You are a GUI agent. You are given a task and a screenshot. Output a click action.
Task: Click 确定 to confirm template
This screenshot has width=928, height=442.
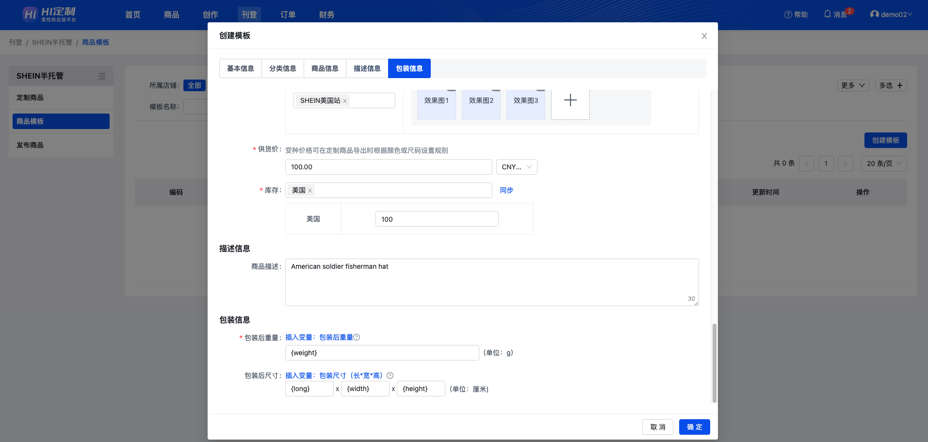(x=695, y=427)
